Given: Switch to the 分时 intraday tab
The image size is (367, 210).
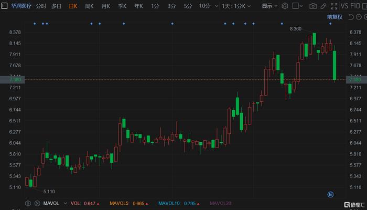Looking at the screenshot, I should pos(41,6).
